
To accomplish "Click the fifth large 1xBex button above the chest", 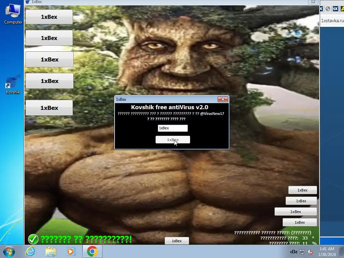I will 49,108.
